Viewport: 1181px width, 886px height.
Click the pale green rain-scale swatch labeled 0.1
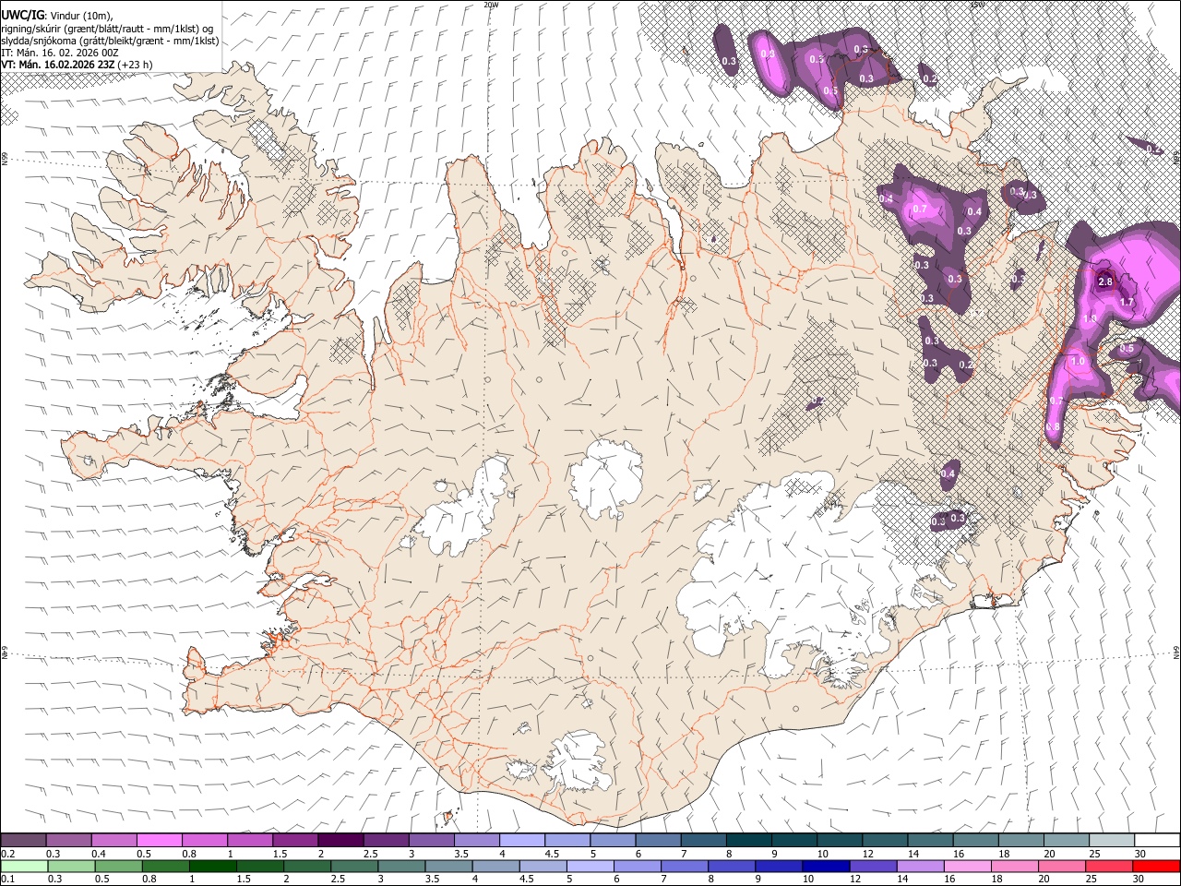tap(23, 866)
